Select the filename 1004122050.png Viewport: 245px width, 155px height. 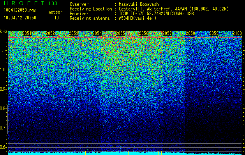point(20,10)
